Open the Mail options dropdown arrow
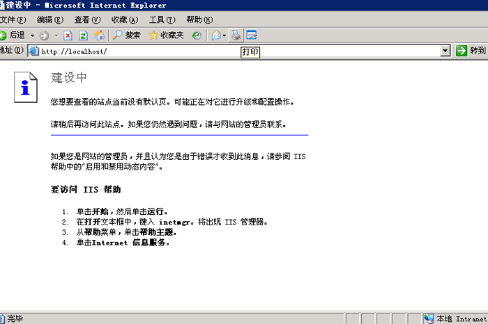This screenshot has width=488, height=324. [224, 35]
